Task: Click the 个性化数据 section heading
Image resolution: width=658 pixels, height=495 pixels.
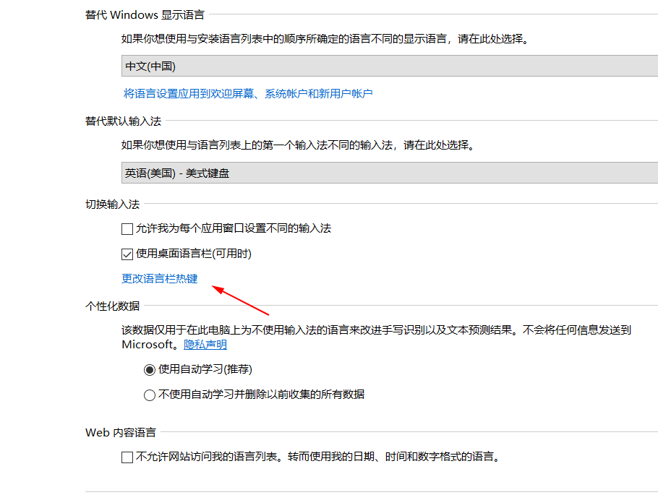Action: (x=113, y=306)
